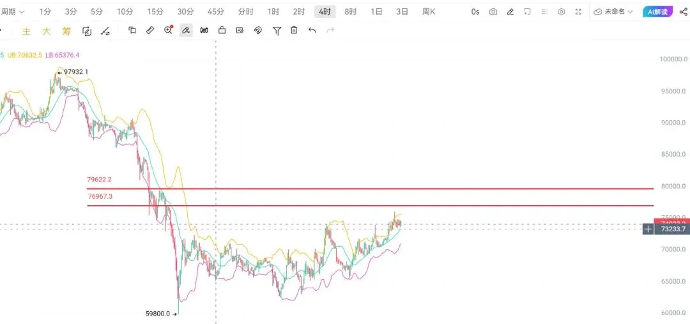Click the 65000.0 price axis label

click(x=674, y=281)
